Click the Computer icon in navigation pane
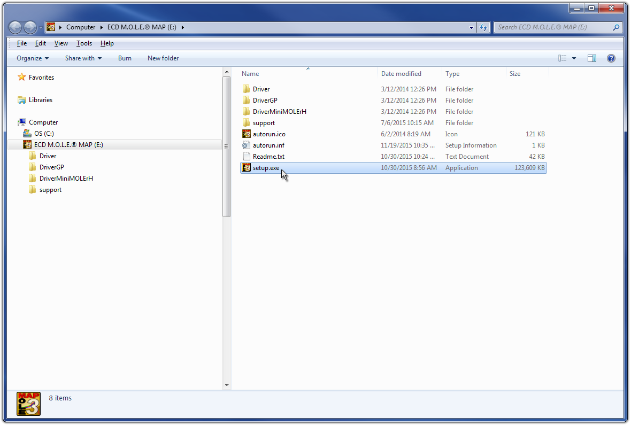631x425 pixels. 22,122
